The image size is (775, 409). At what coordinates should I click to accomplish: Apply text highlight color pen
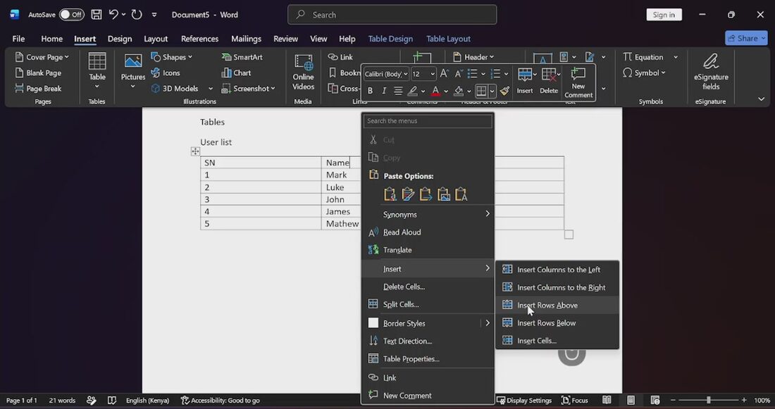click(x=412, y=91)
